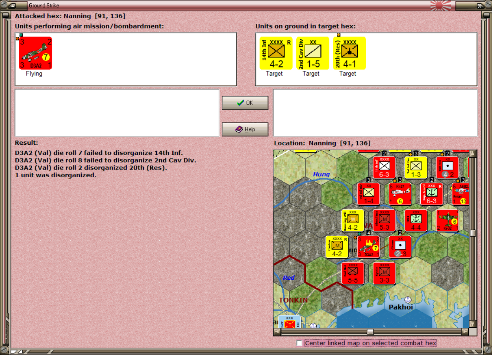Click the red 2-3 artillery unit on map

400,247
